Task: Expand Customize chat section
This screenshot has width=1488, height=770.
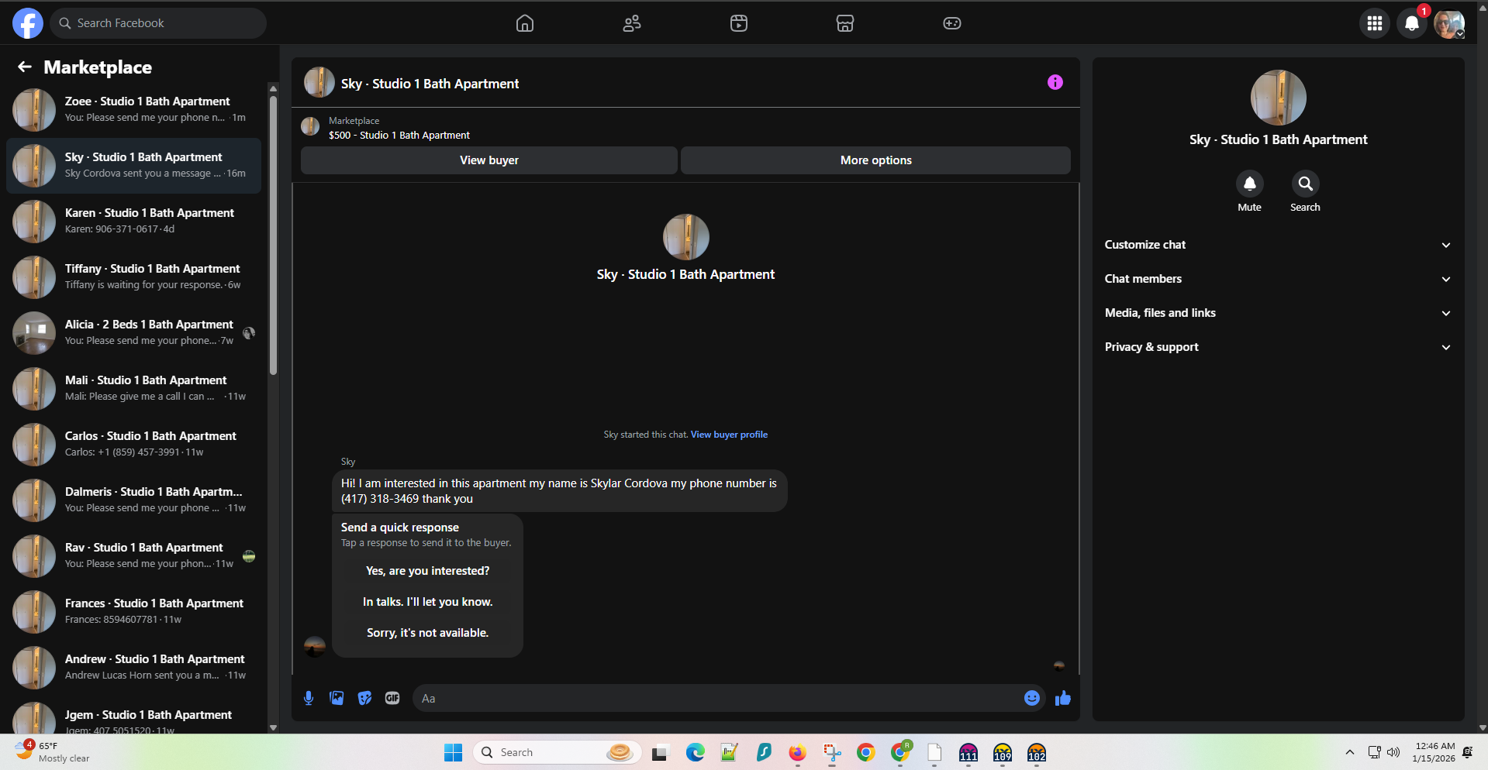Action: [x=1278, y=245]
